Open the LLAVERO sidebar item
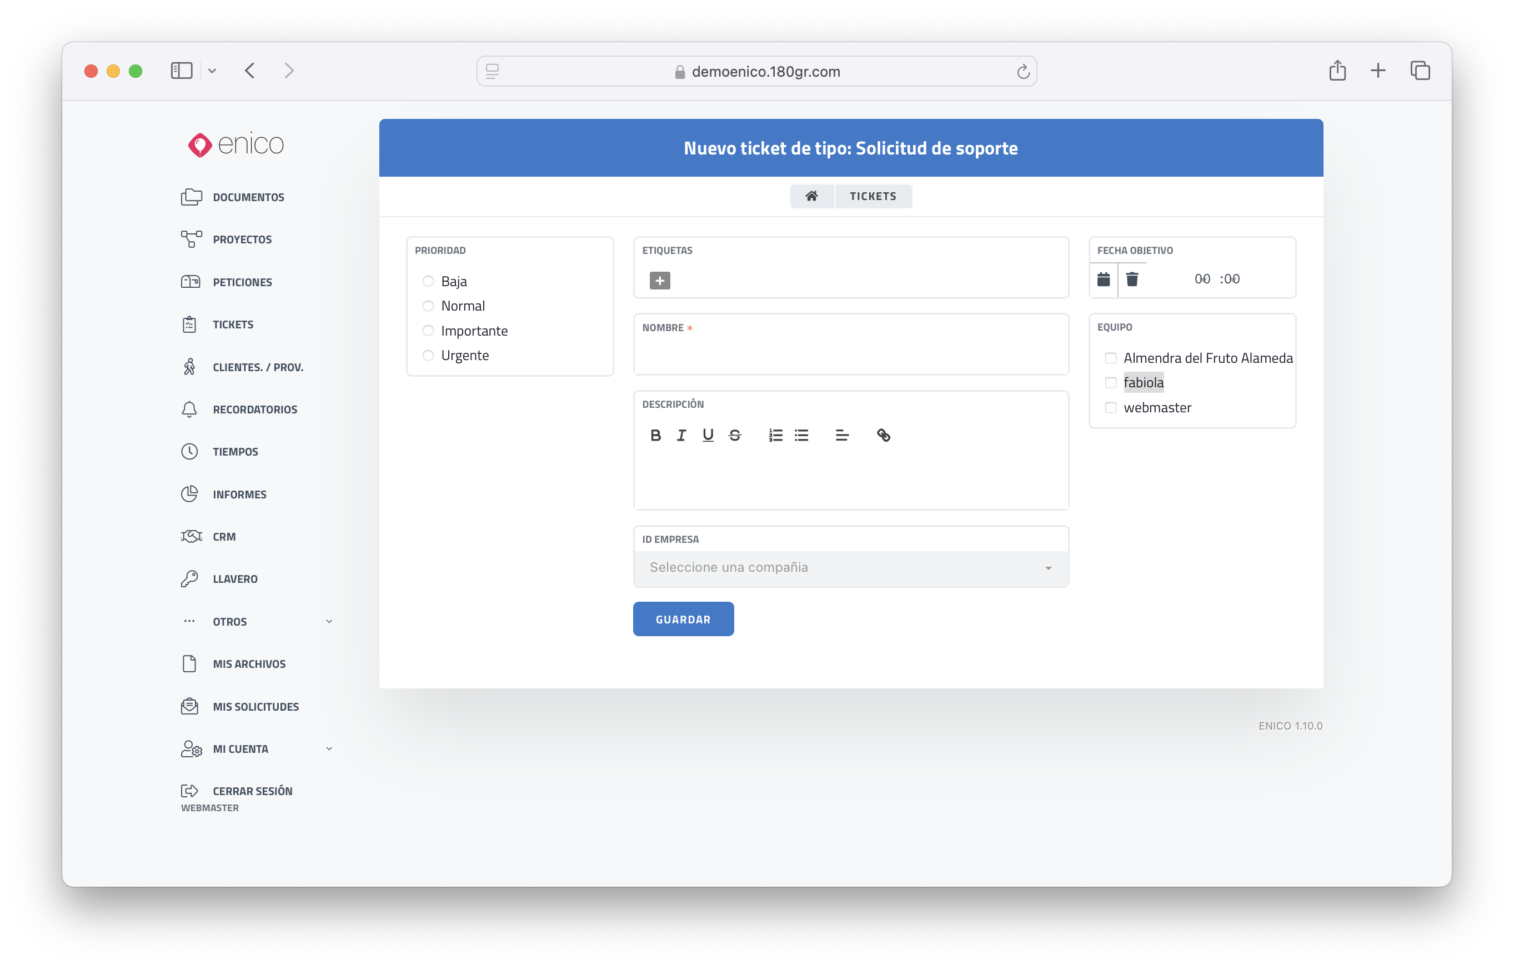Viewport: 1514px width, 969px height. coord(234,579)
